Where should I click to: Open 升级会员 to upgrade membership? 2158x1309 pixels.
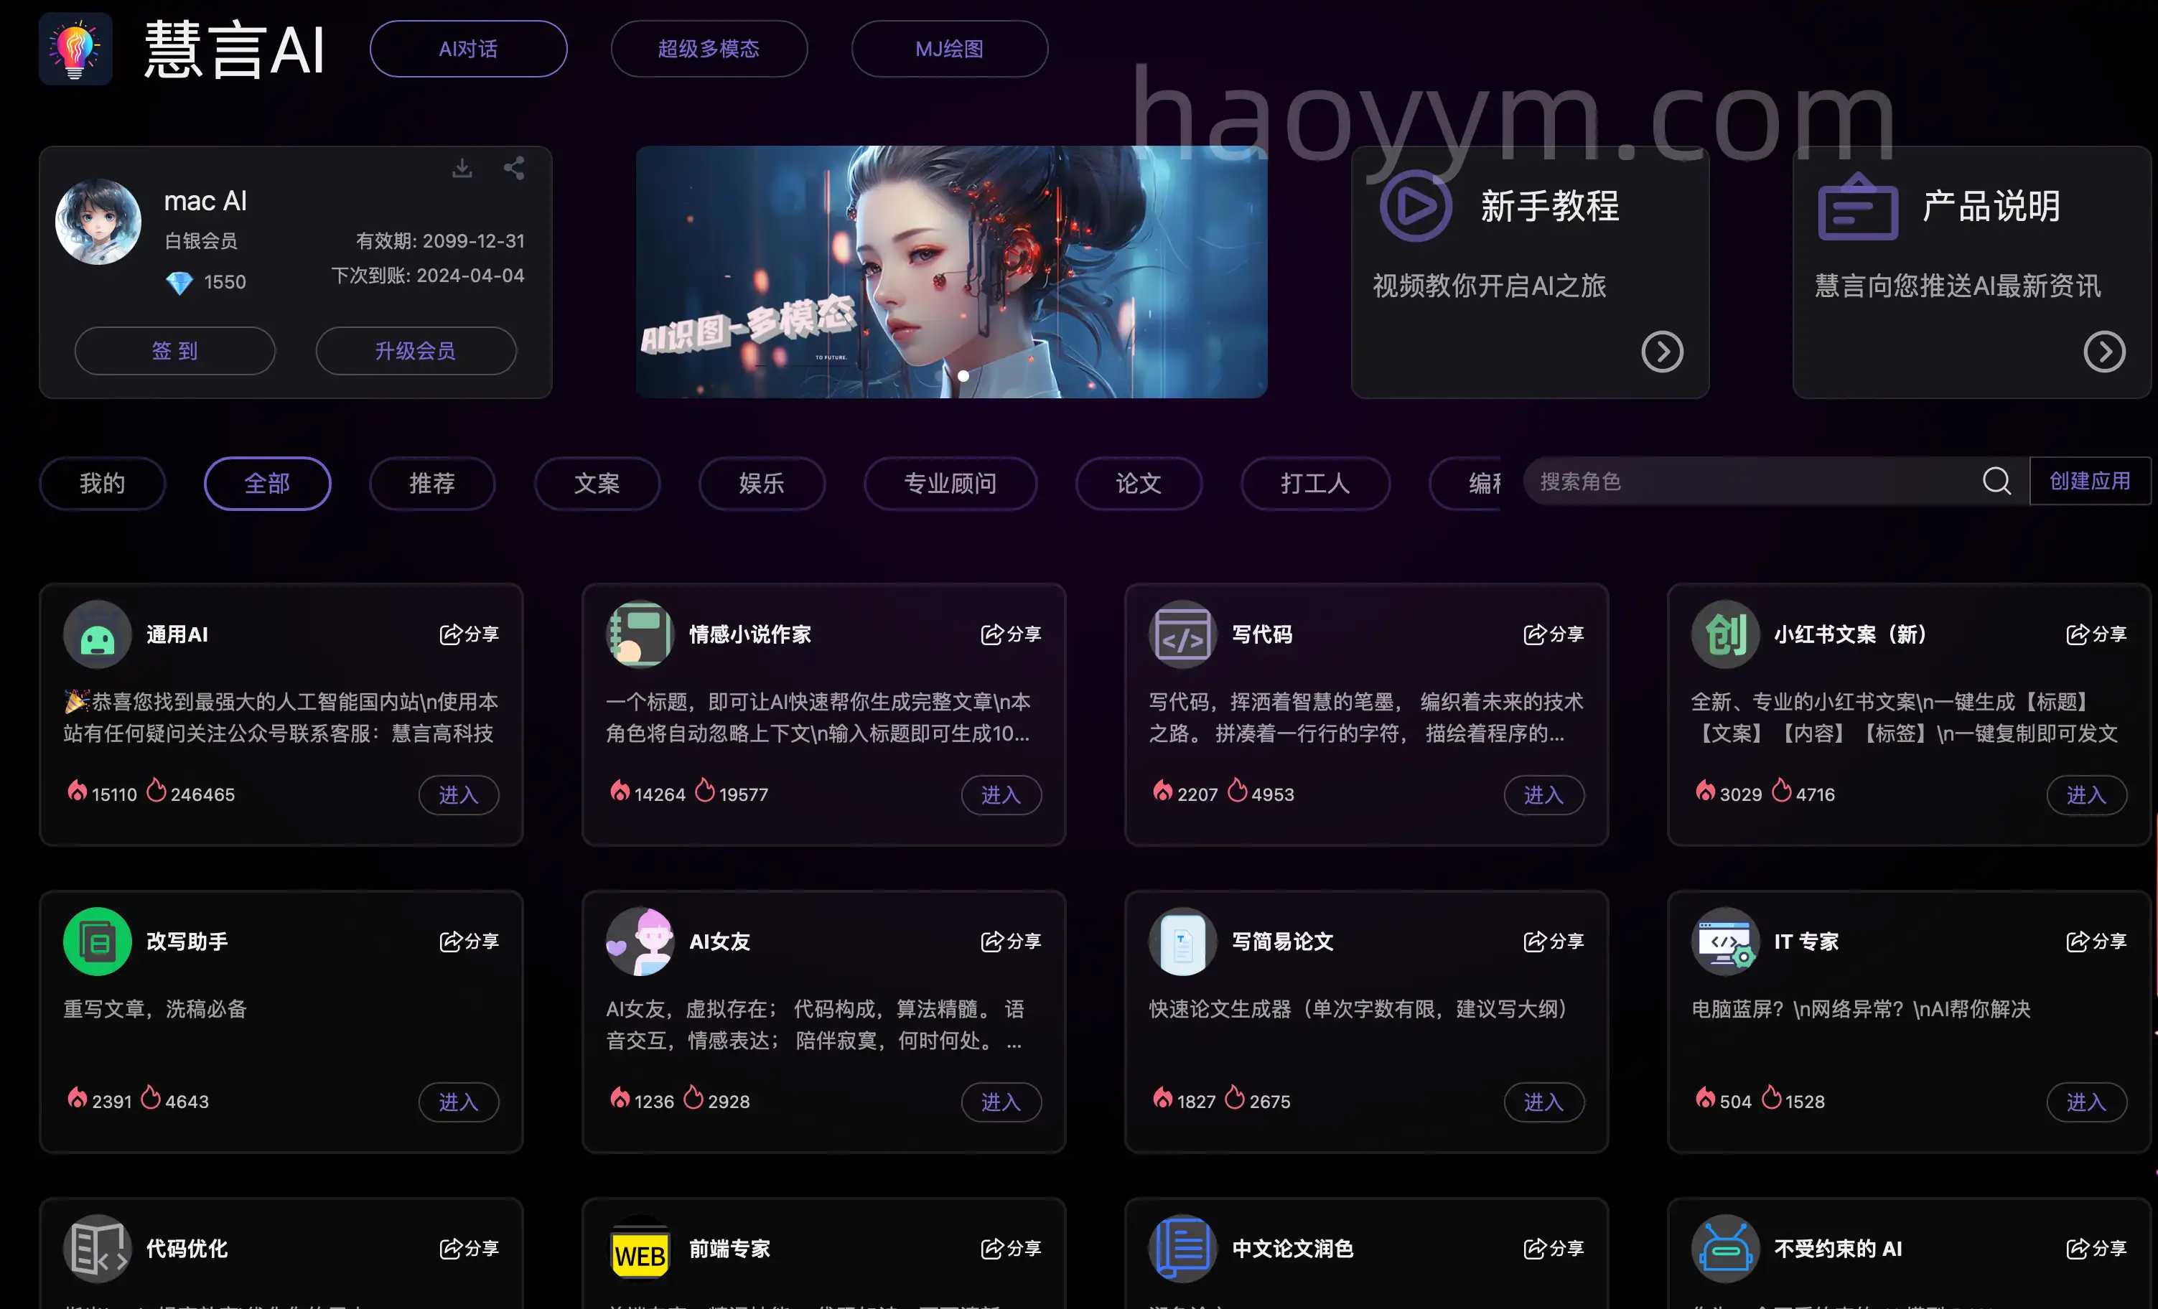(416, 350)
